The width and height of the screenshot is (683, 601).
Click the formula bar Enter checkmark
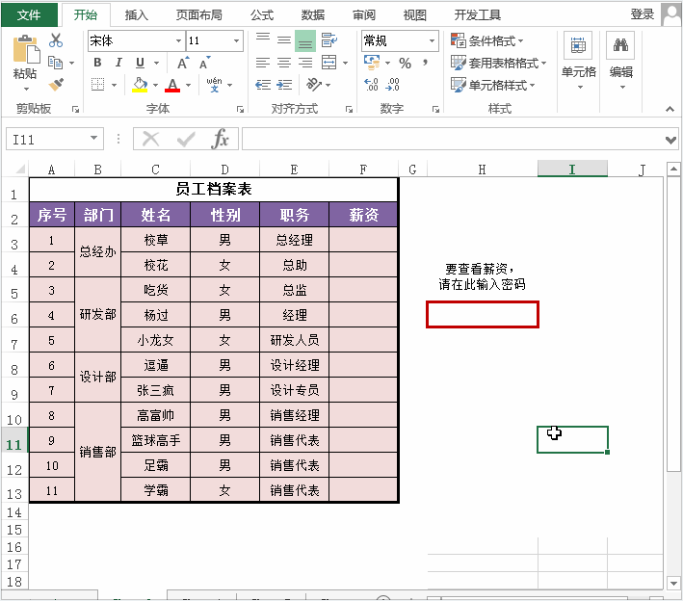tap(186, 140)
